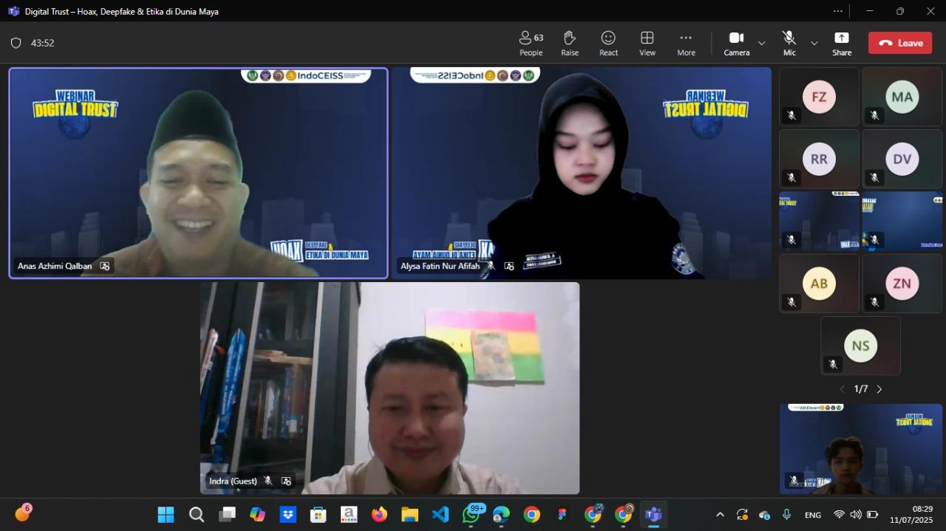Open the More actions menu
The image size is (946, 531).
point(686,43)
